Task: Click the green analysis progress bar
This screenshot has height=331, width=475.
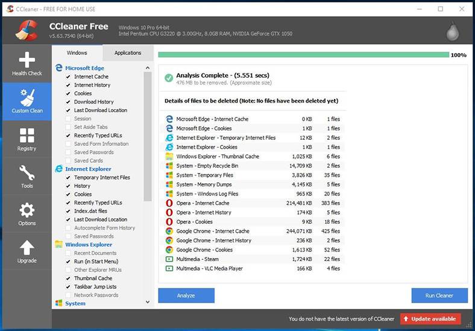Action: coord(304,55)
